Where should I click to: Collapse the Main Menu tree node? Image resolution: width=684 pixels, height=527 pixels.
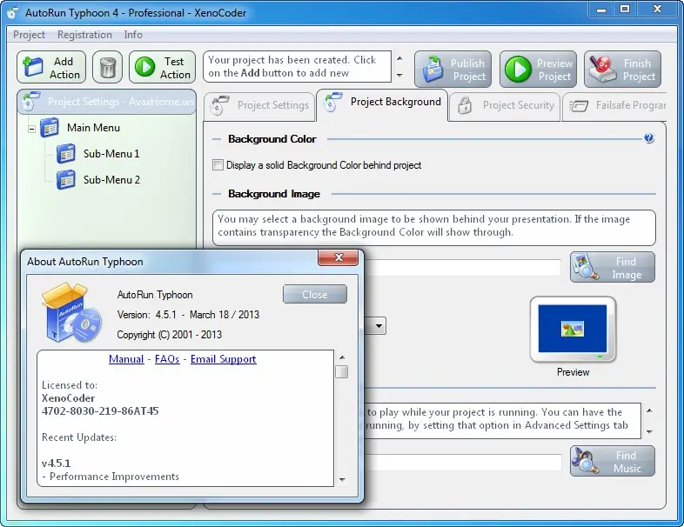(31, 129)
